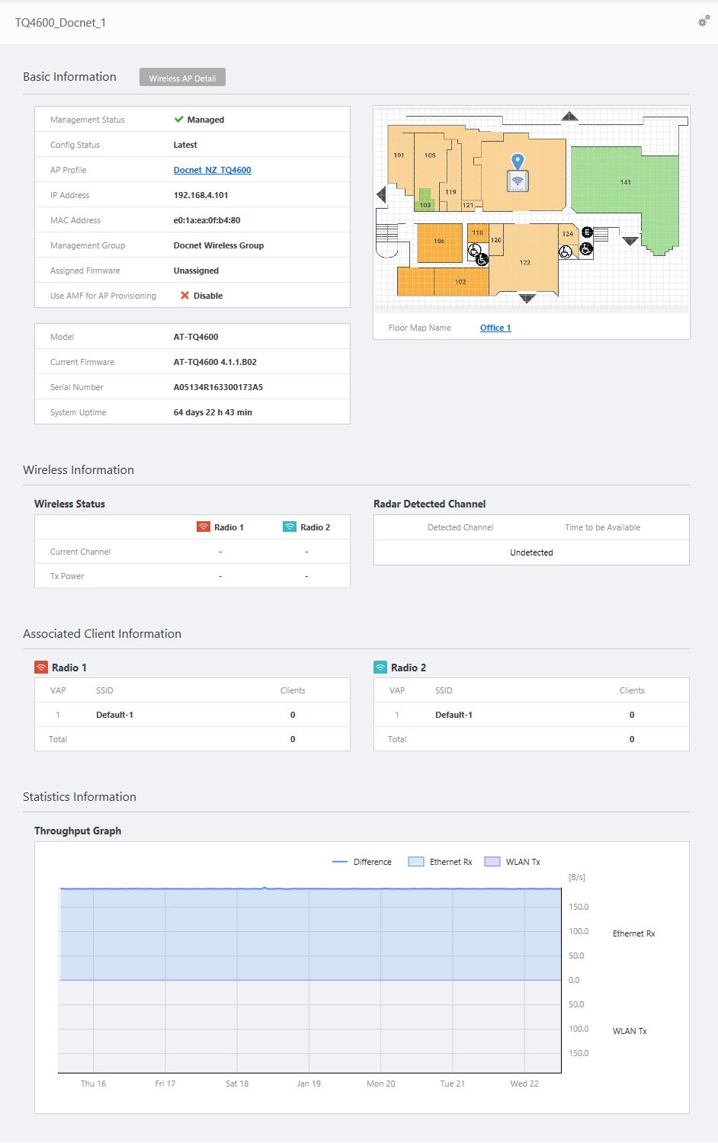This screenshot has height=1143, width=718.
Task: Click the red Radio 1 wifi icon in Wireless Status
Action: (204, 527)
